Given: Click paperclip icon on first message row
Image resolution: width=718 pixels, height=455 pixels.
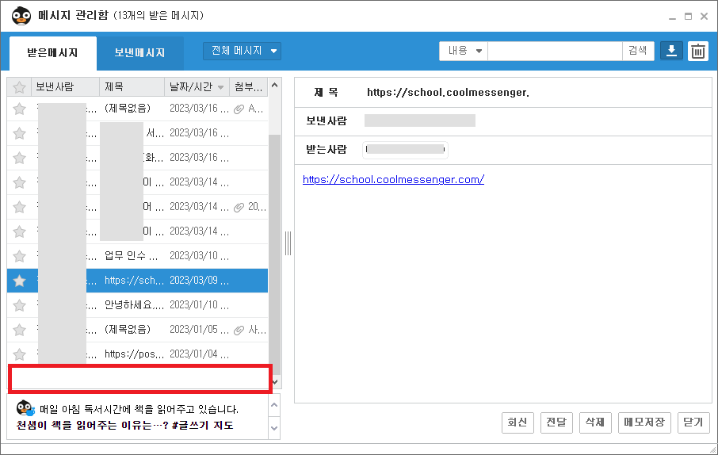Looking at the screenshot, I should (239, 109).
